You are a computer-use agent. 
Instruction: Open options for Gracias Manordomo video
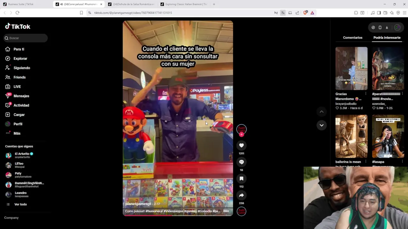click(366, 94)
